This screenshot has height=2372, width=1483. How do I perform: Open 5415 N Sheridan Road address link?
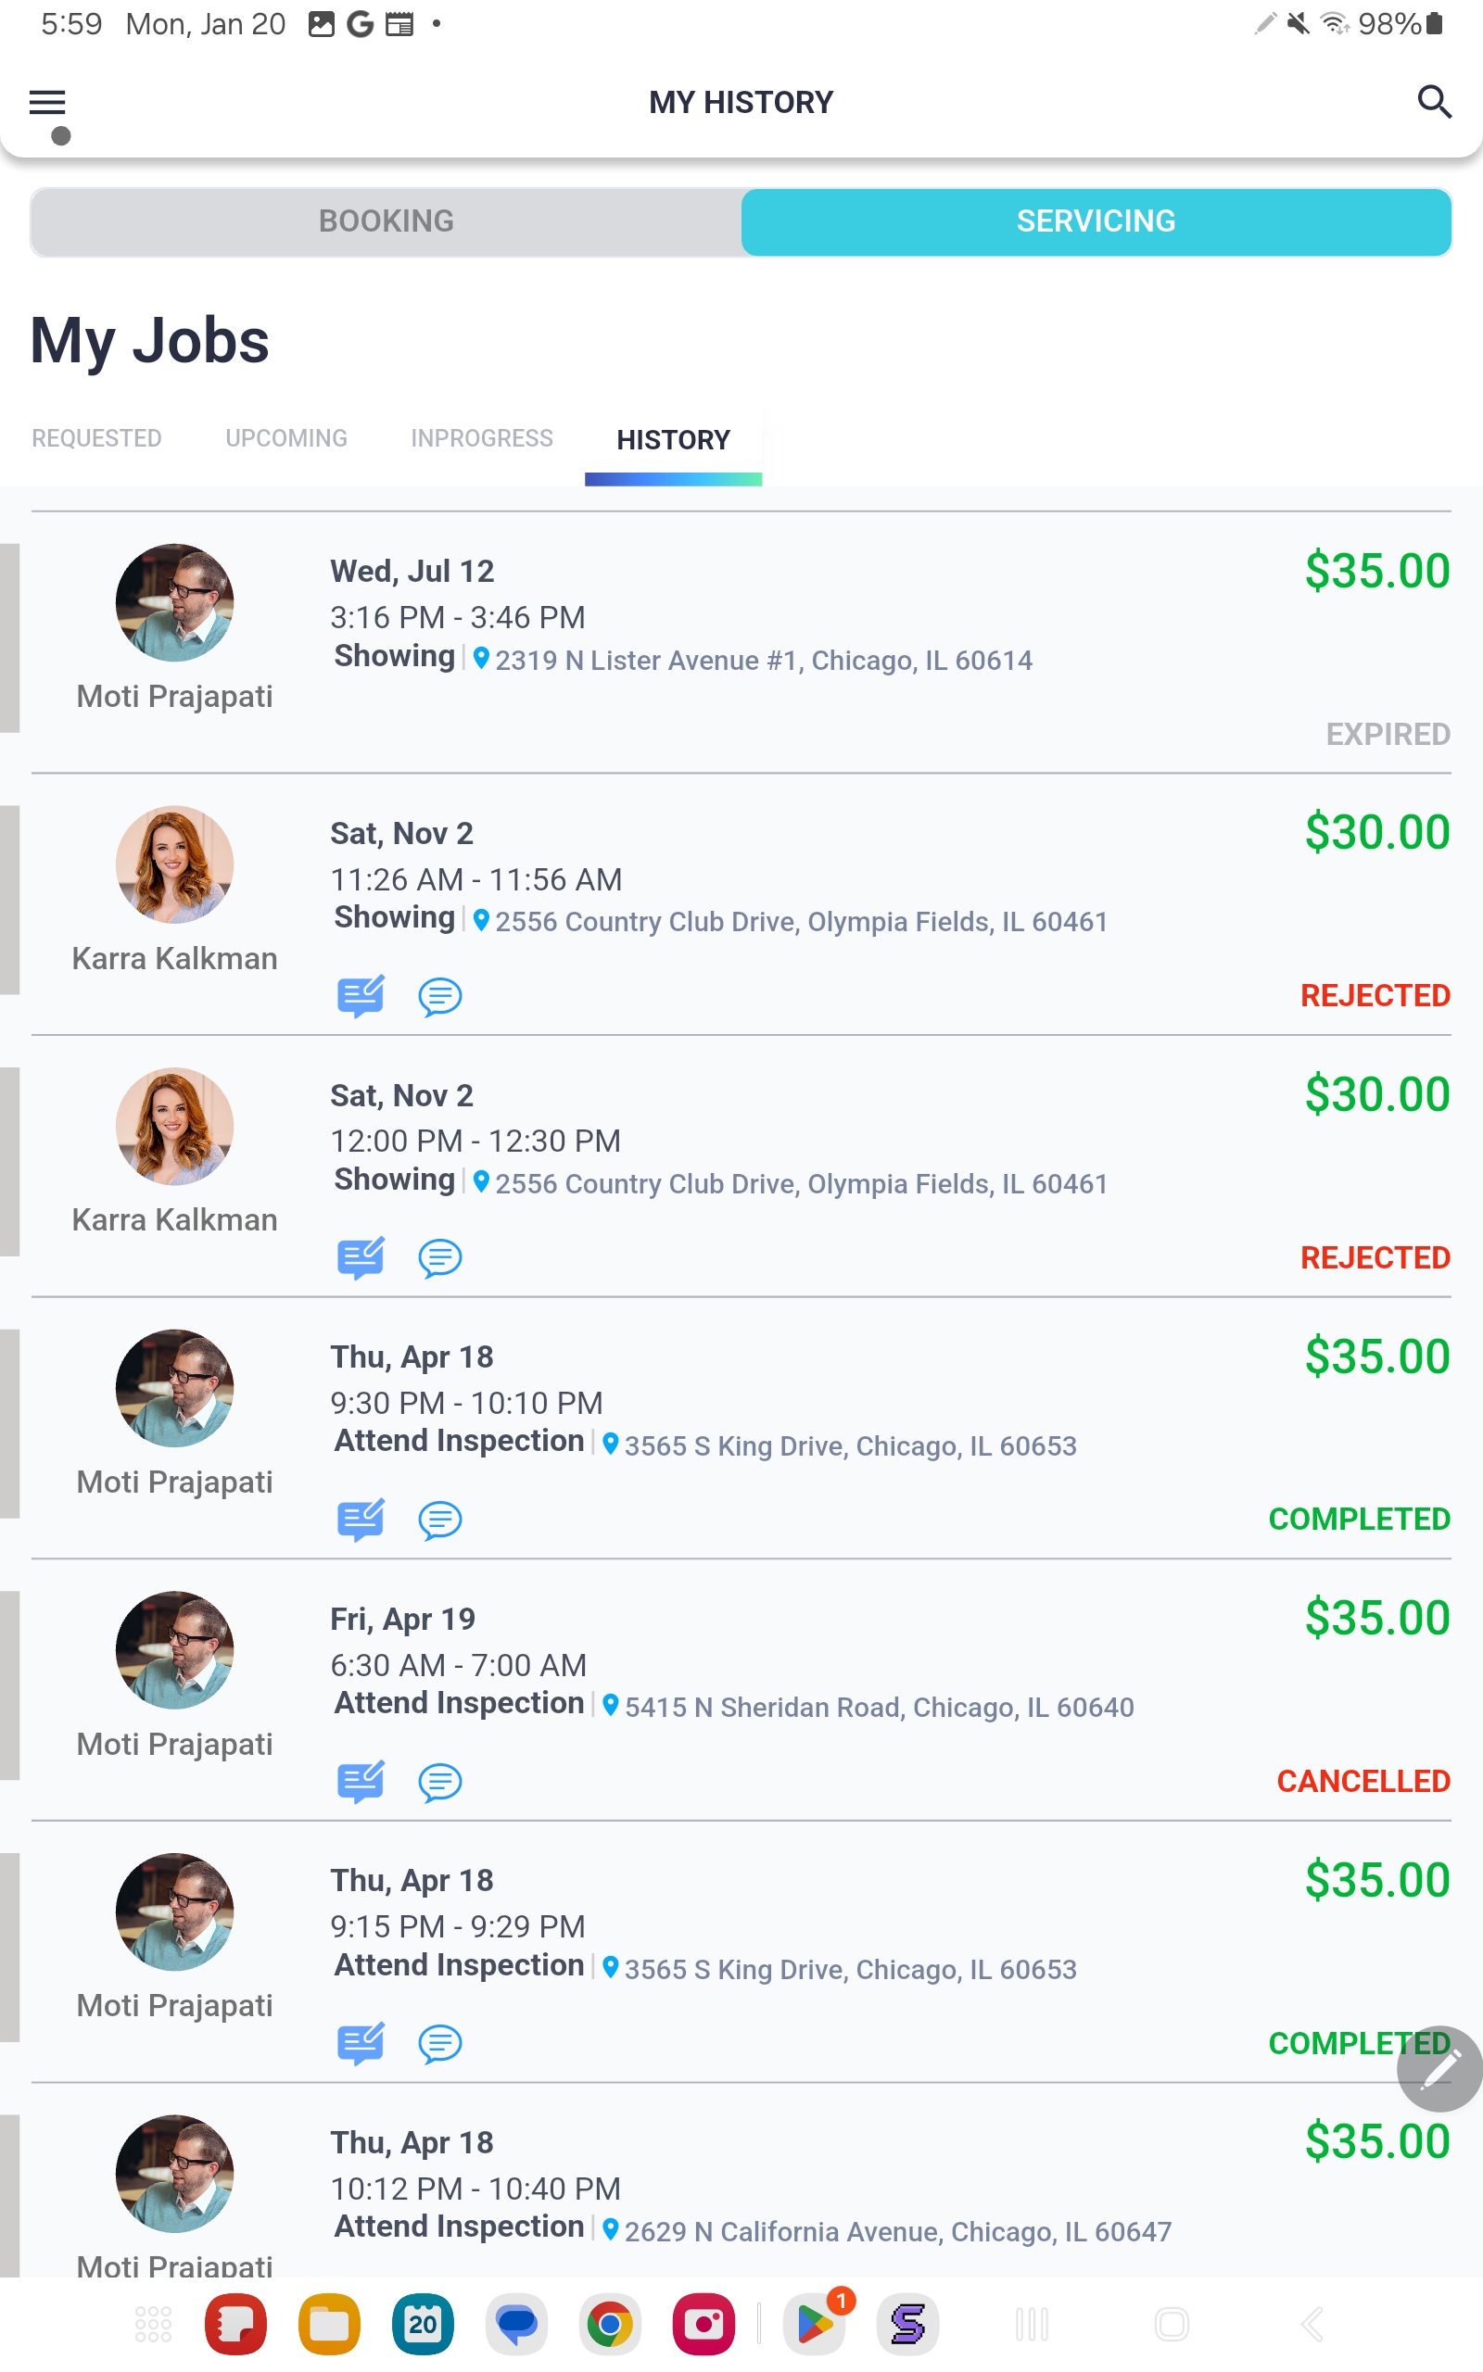click(x=878, y=1708)
